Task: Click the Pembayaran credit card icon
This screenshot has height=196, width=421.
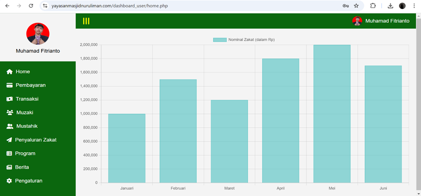Action: (9, 85)
